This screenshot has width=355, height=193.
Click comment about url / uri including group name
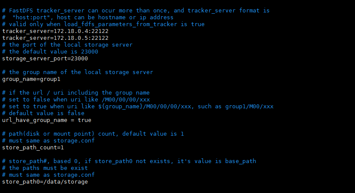click(x=76, y=93)
